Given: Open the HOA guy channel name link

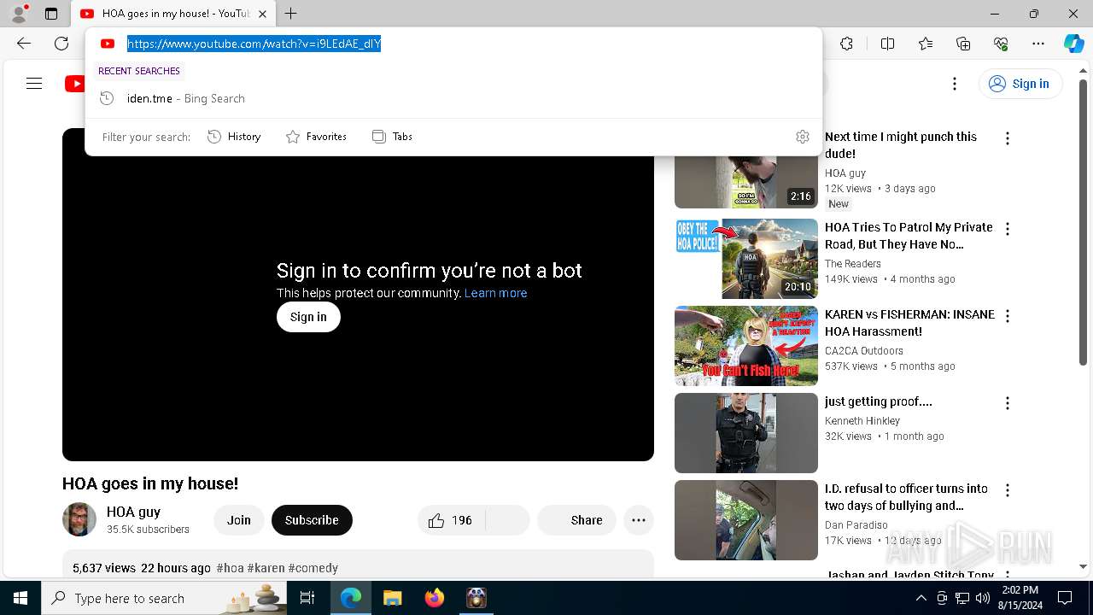Looking at the screenshot, I should point(134,512).
